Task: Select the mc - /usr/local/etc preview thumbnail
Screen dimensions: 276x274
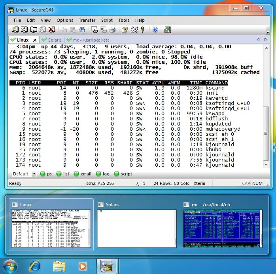Action: 223,228
